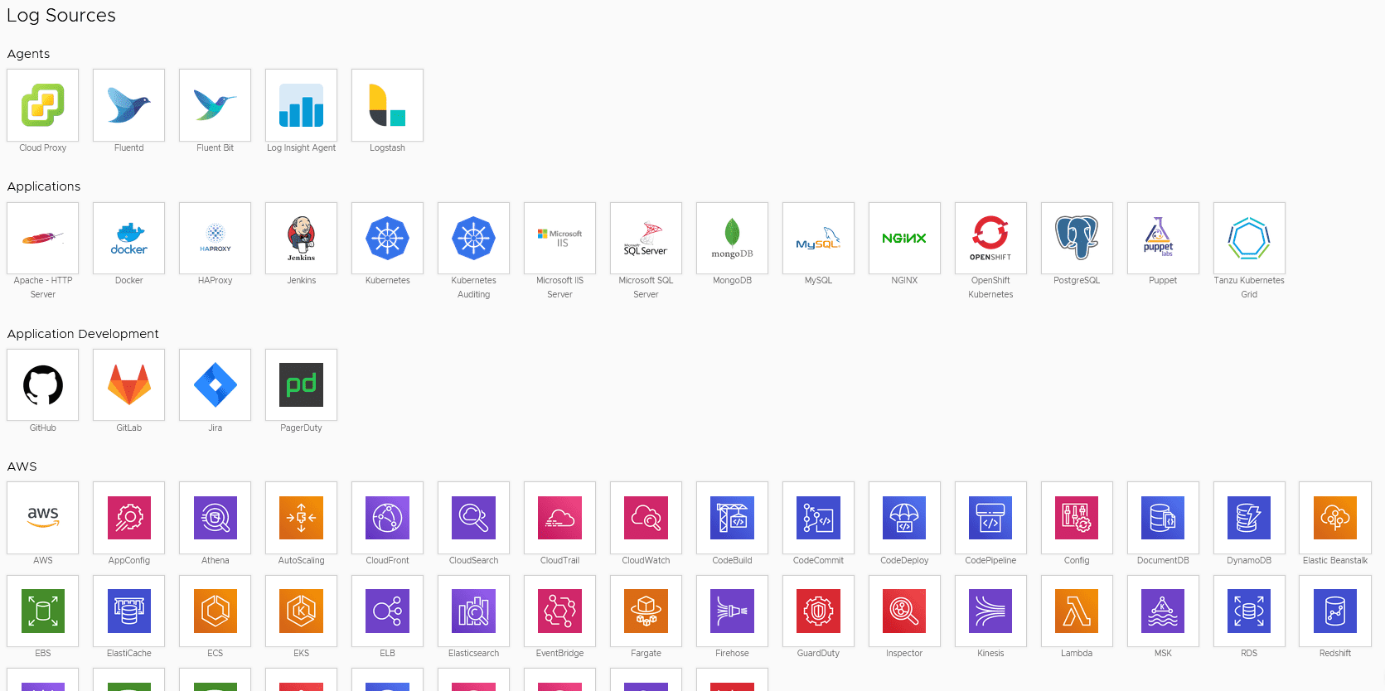Screen dimensions: 1385x691
Task: Choose the GuardDuty icon
Action: point(819,611)
